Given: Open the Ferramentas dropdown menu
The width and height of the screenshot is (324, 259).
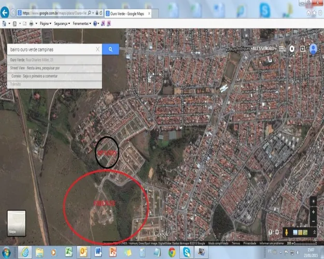Looking at the screenshot, I should pyautogui.click(x=82, y=23).
